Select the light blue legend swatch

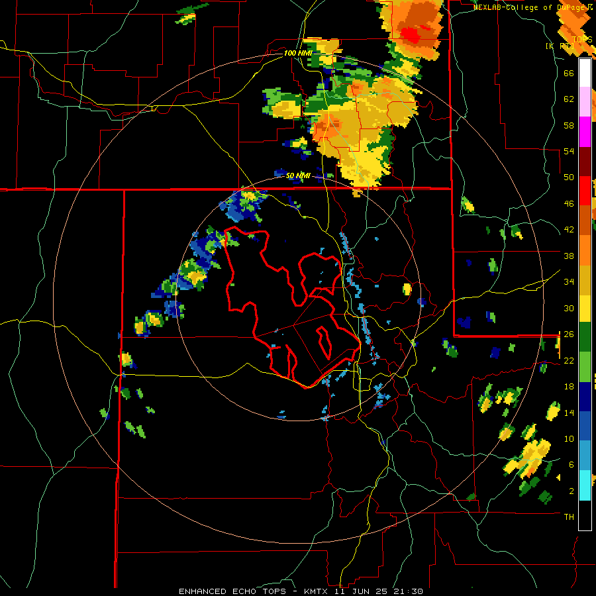(x=585, y=456)
